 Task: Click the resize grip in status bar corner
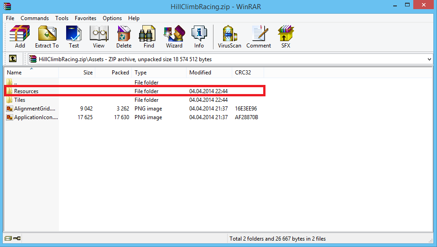(431, 240)
